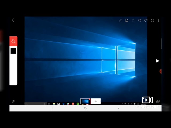Select the ruler tool in top toolbar

120,20
